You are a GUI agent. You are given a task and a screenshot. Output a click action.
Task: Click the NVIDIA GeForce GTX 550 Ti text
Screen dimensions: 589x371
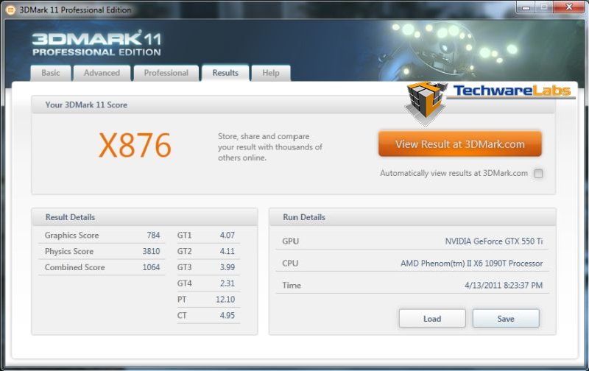(x=494, y=241)
